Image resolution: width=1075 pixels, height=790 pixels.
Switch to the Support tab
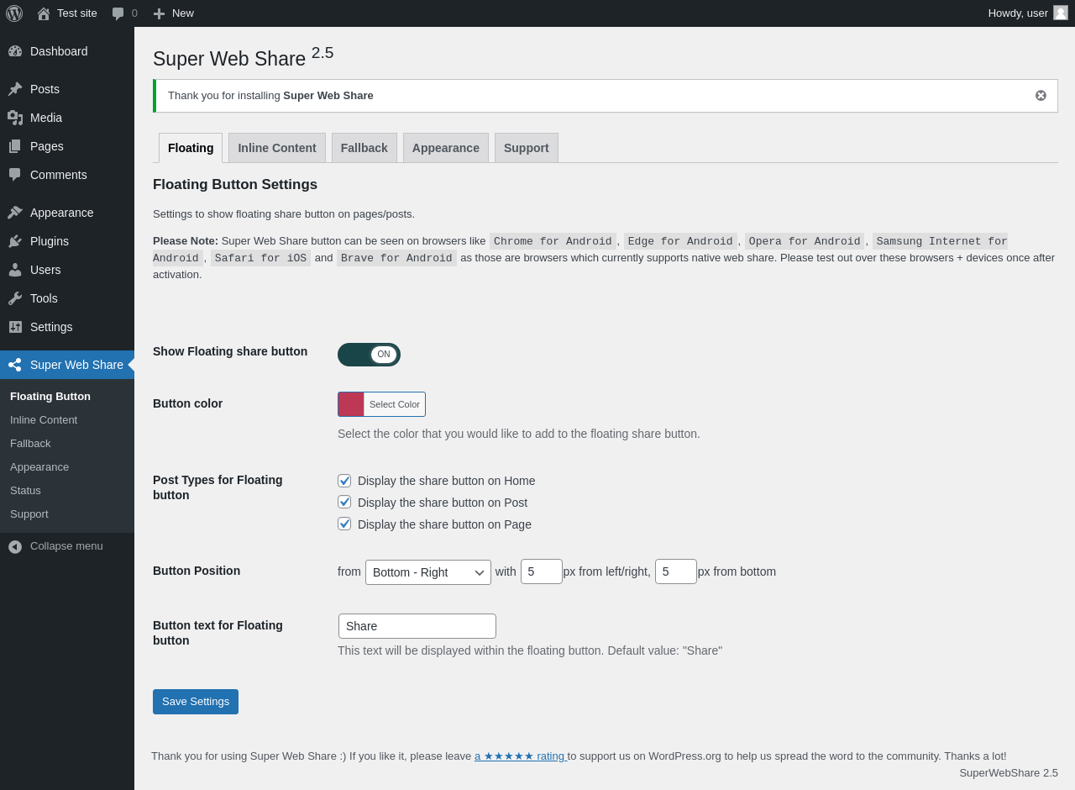[527, 148]
